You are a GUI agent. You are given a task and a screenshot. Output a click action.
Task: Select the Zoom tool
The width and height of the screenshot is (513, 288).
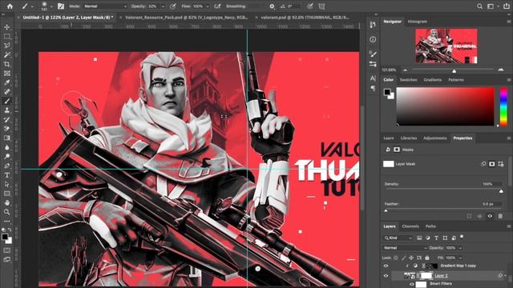coord(7,212)
